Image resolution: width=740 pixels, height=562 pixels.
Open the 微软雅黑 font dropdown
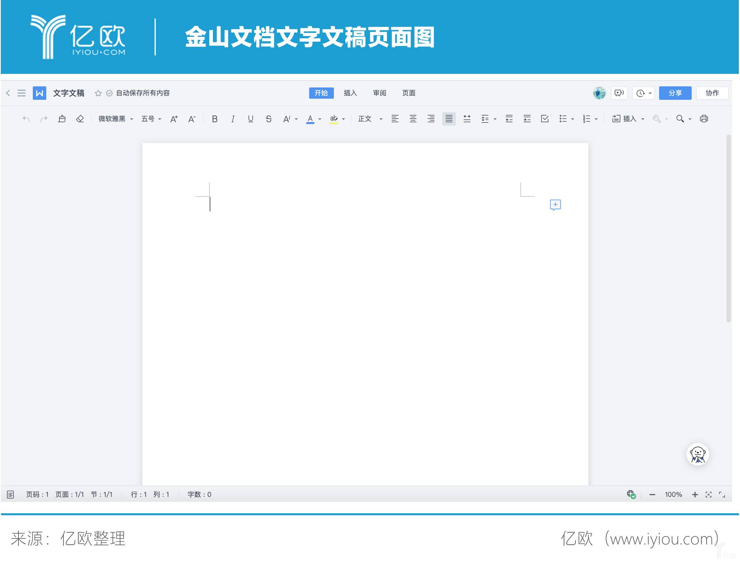coord(116,119)
